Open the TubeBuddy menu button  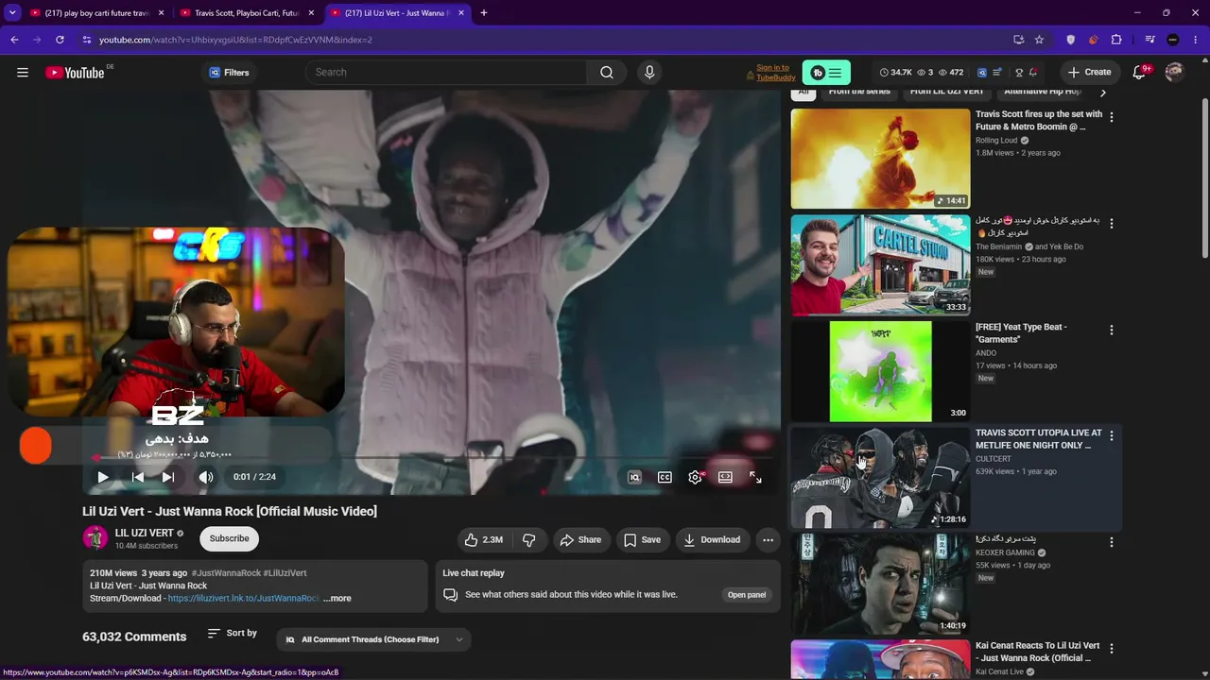[x=826, y=73]
